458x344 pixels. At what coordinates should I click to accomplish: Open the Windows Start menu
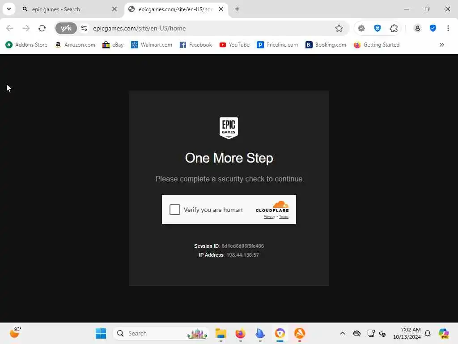(x=101, y=333)
